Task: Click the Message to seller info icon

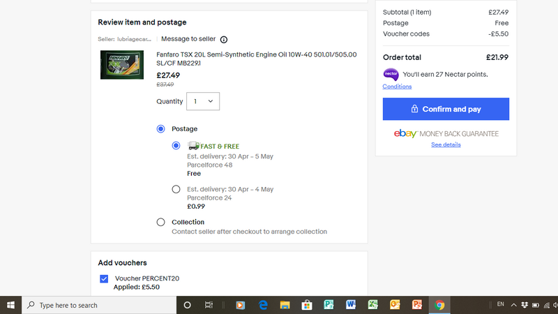Action: click(x=223, y=40)
